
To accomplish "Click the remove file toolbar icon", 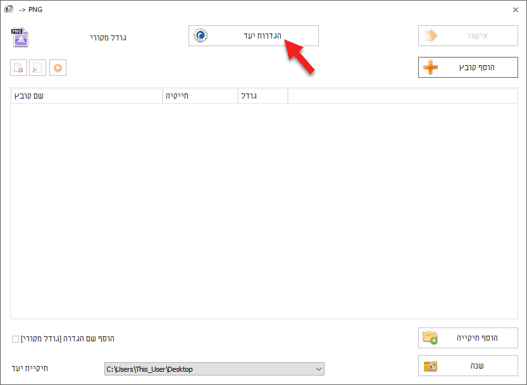I will tap(18, 68).
